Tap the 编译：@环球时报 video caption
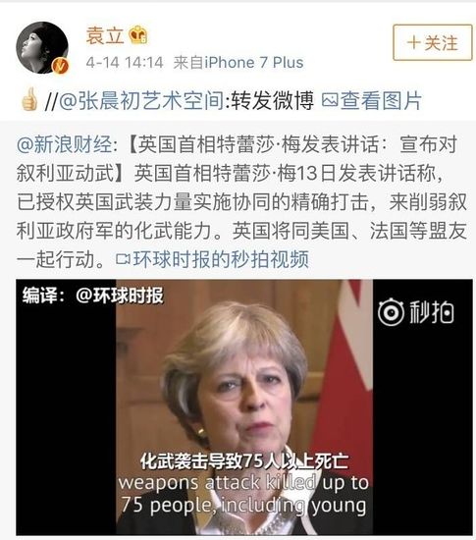 [x=93, y=296]
